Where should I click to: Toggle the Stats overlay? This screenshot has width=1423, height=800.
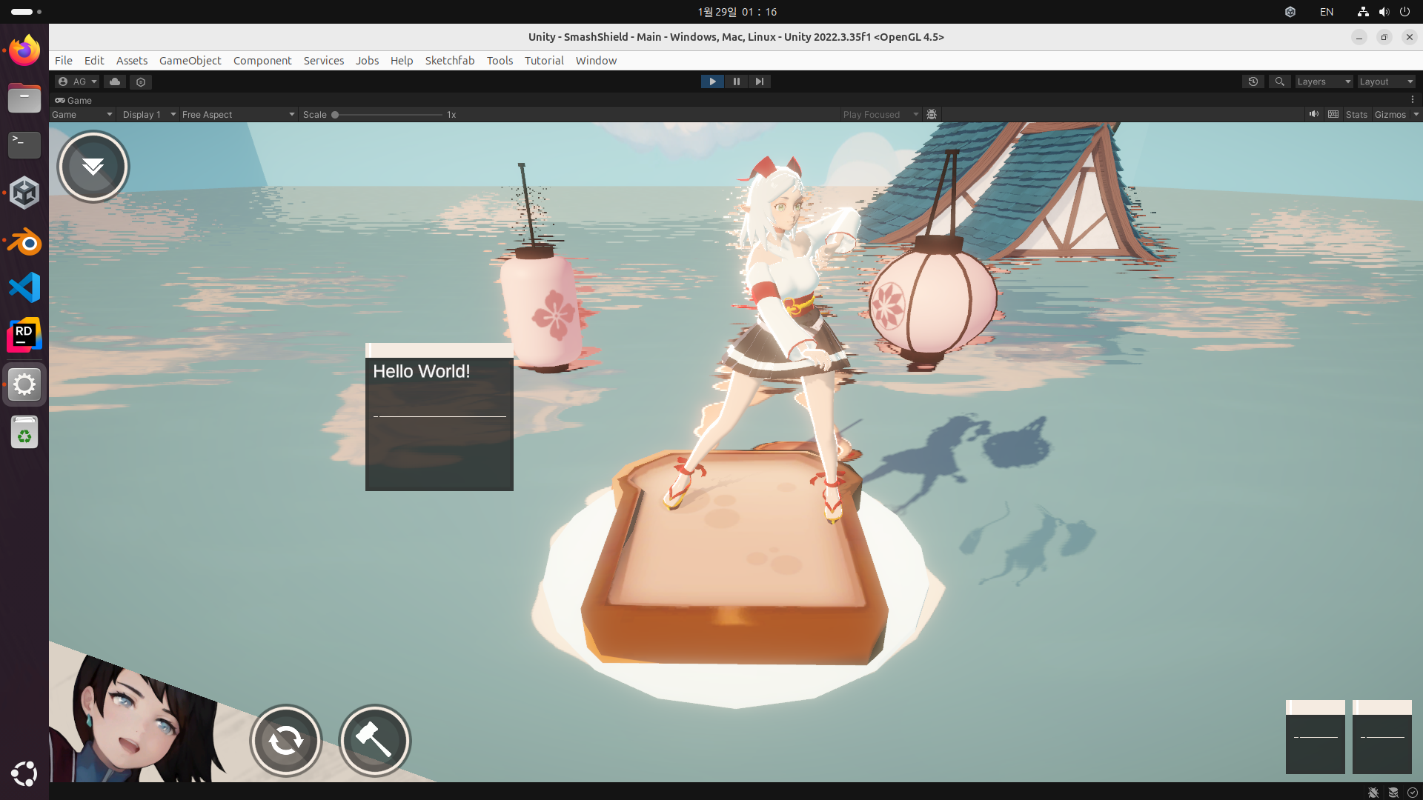tap(1356, 114)
